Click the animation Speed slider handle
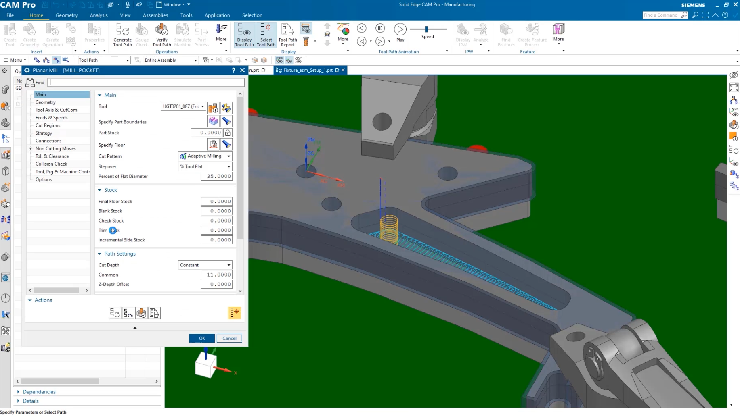The image size is (740, 416). pyautogui.click(x=427, y=29)
